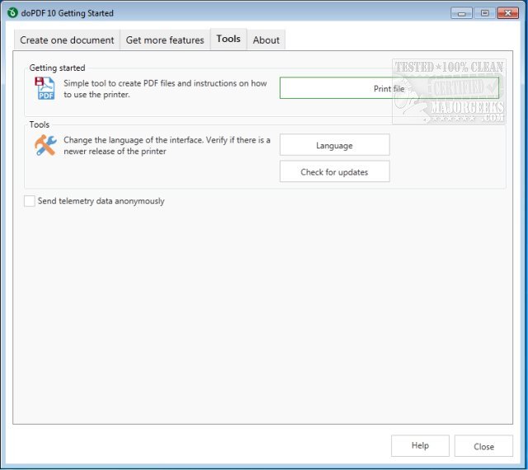Screen dimensions: 528x470
Task: Click the Print file button
Action: [389, 88]
